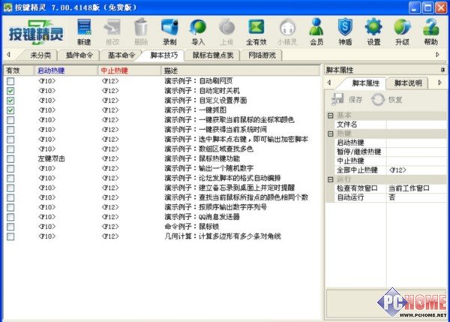Open the 网络游戏 tab

pyautogui.click(x=266, y=56)
